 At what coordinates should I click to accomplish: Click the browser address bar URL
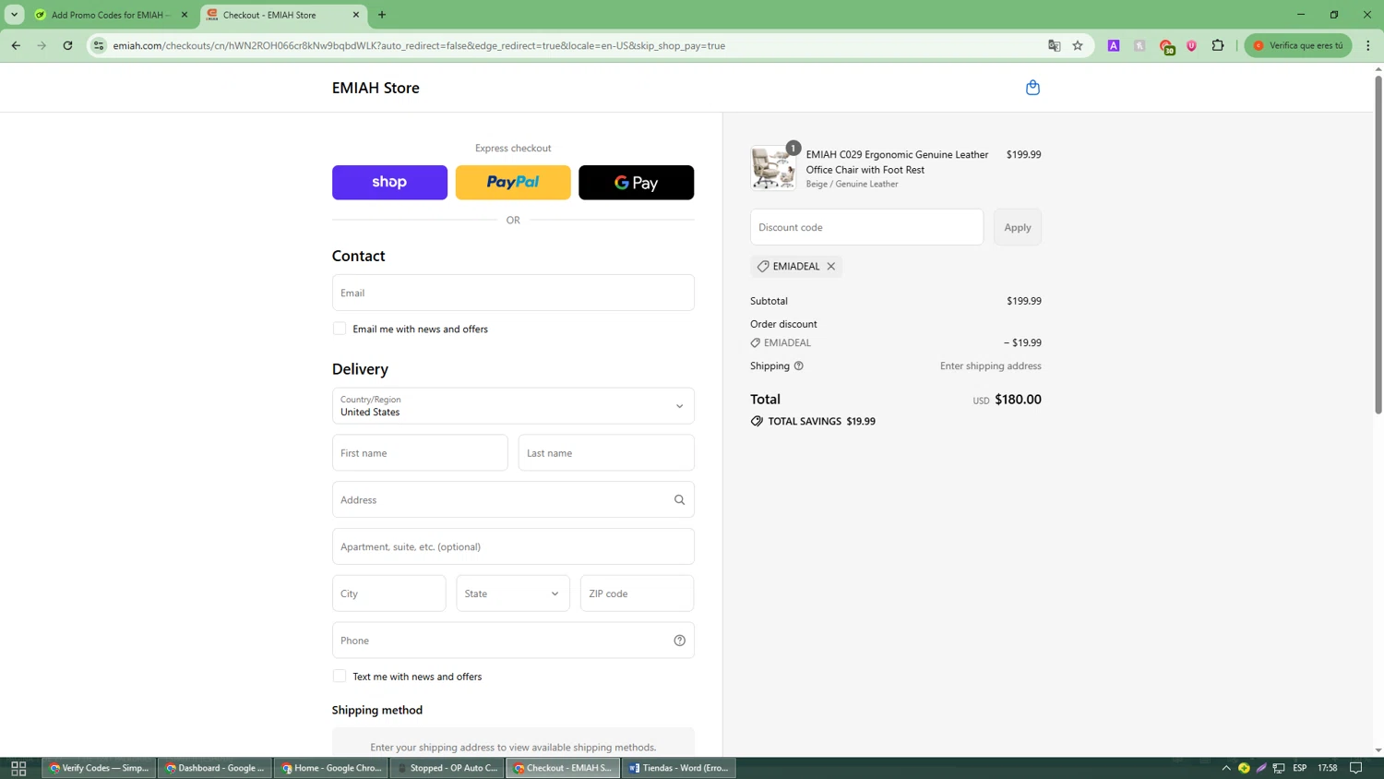pos(419,45)
